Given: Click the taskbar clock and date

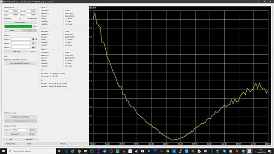Looking at the screenshot, I should click(262, 151).
